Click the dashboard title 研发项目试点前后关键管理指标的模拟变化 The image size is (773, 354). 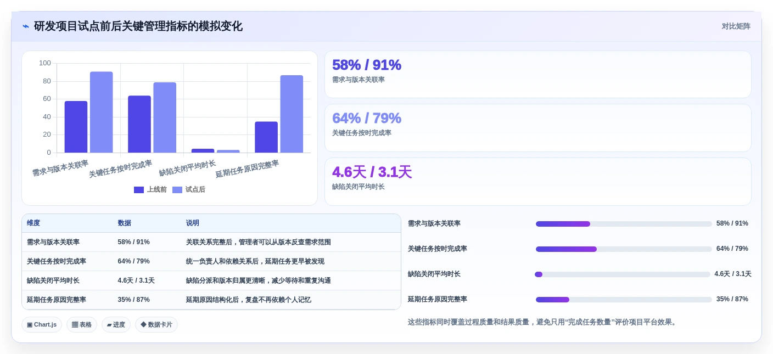[138, 26]
